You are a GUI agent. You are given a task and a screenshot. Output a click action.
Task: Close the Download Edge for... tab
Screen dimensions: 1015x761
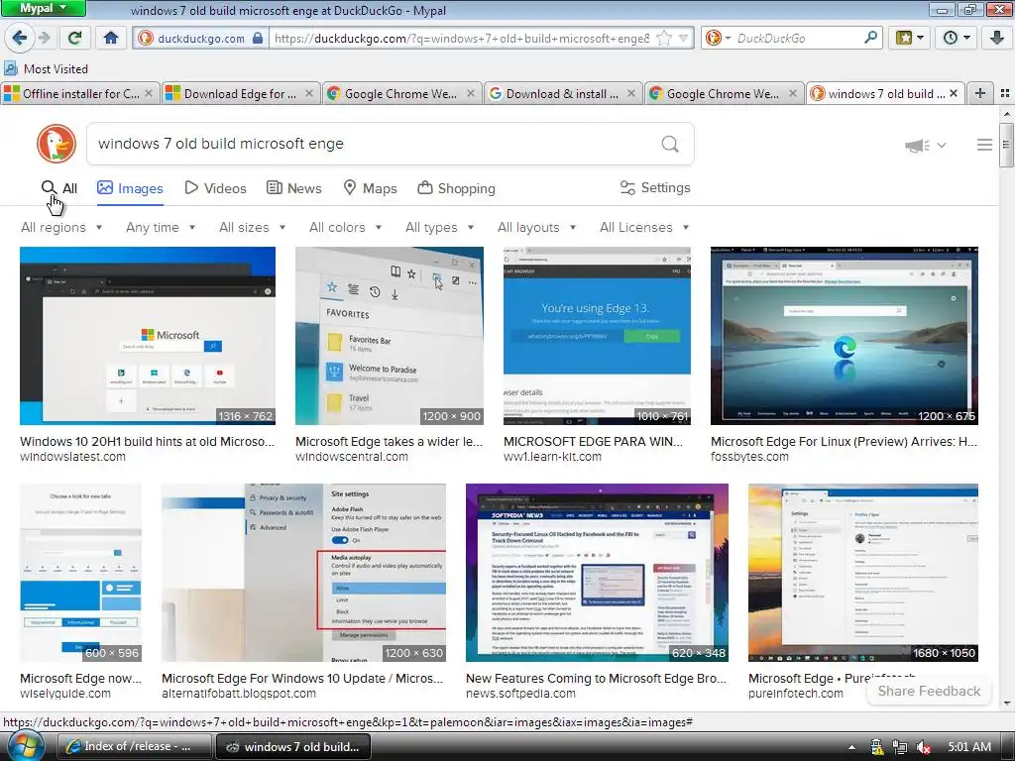[x=309, y=94]
